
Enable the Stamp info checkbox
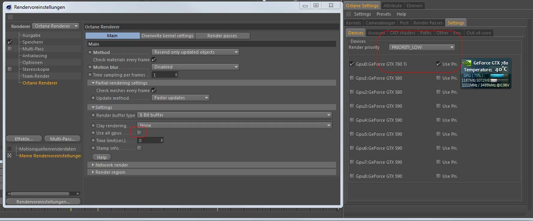pos(139,148)
